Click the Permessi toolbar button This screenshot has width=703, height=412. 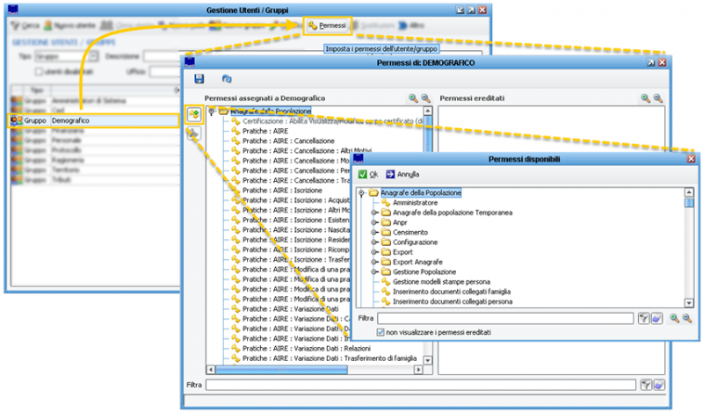[328, 26]
